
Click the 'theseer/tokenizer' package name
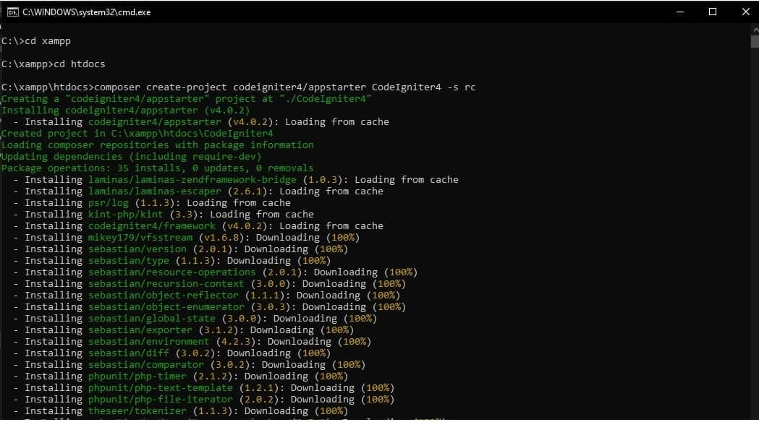(x=137, y=412)
